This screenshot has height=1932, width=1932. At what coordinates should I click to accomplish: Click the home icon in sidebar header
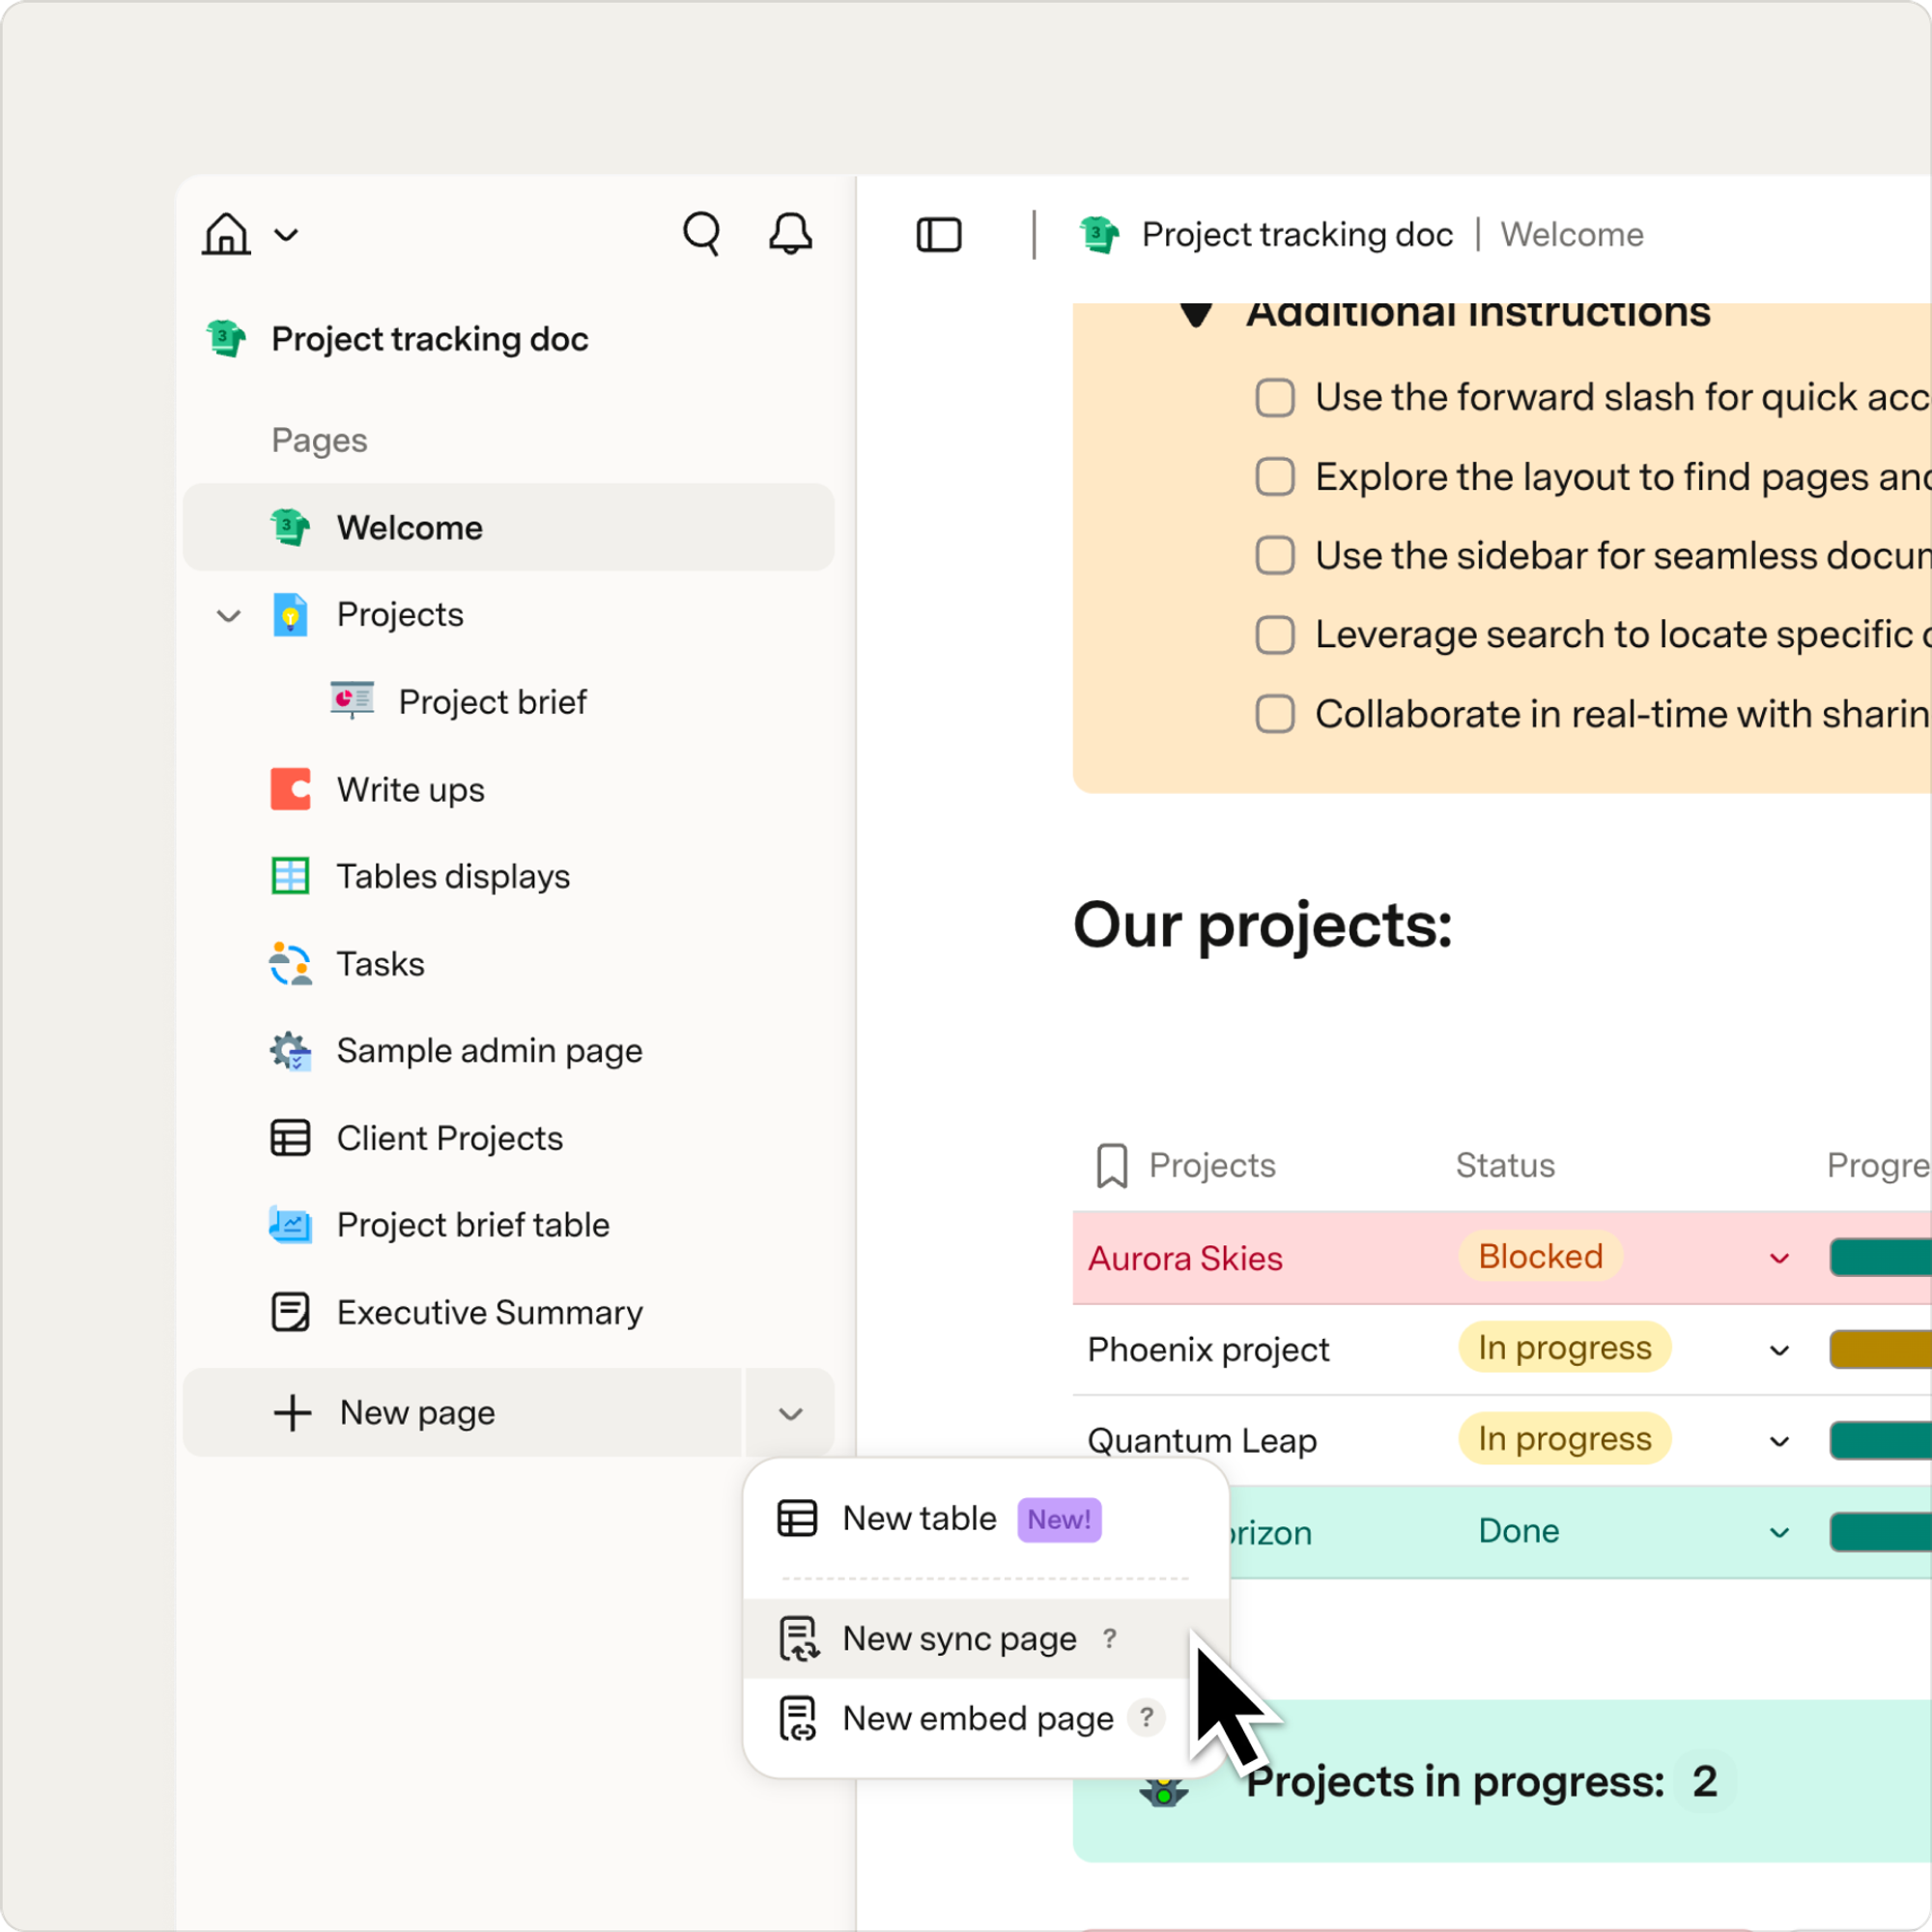[226, 235]
